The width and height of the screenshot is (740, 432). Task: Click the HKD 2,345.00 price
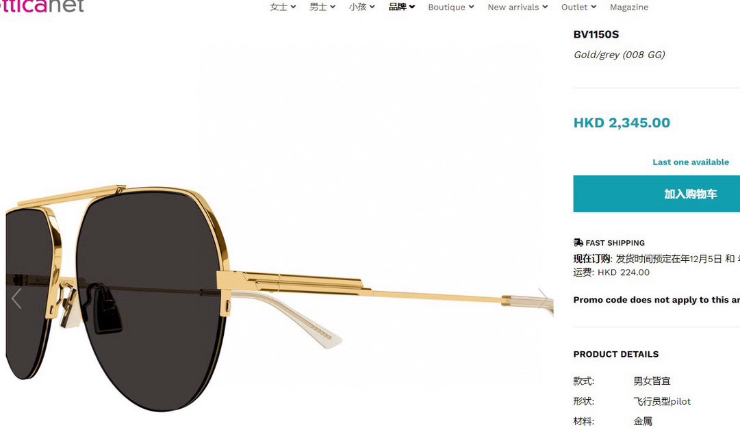[x=622, y=123]
